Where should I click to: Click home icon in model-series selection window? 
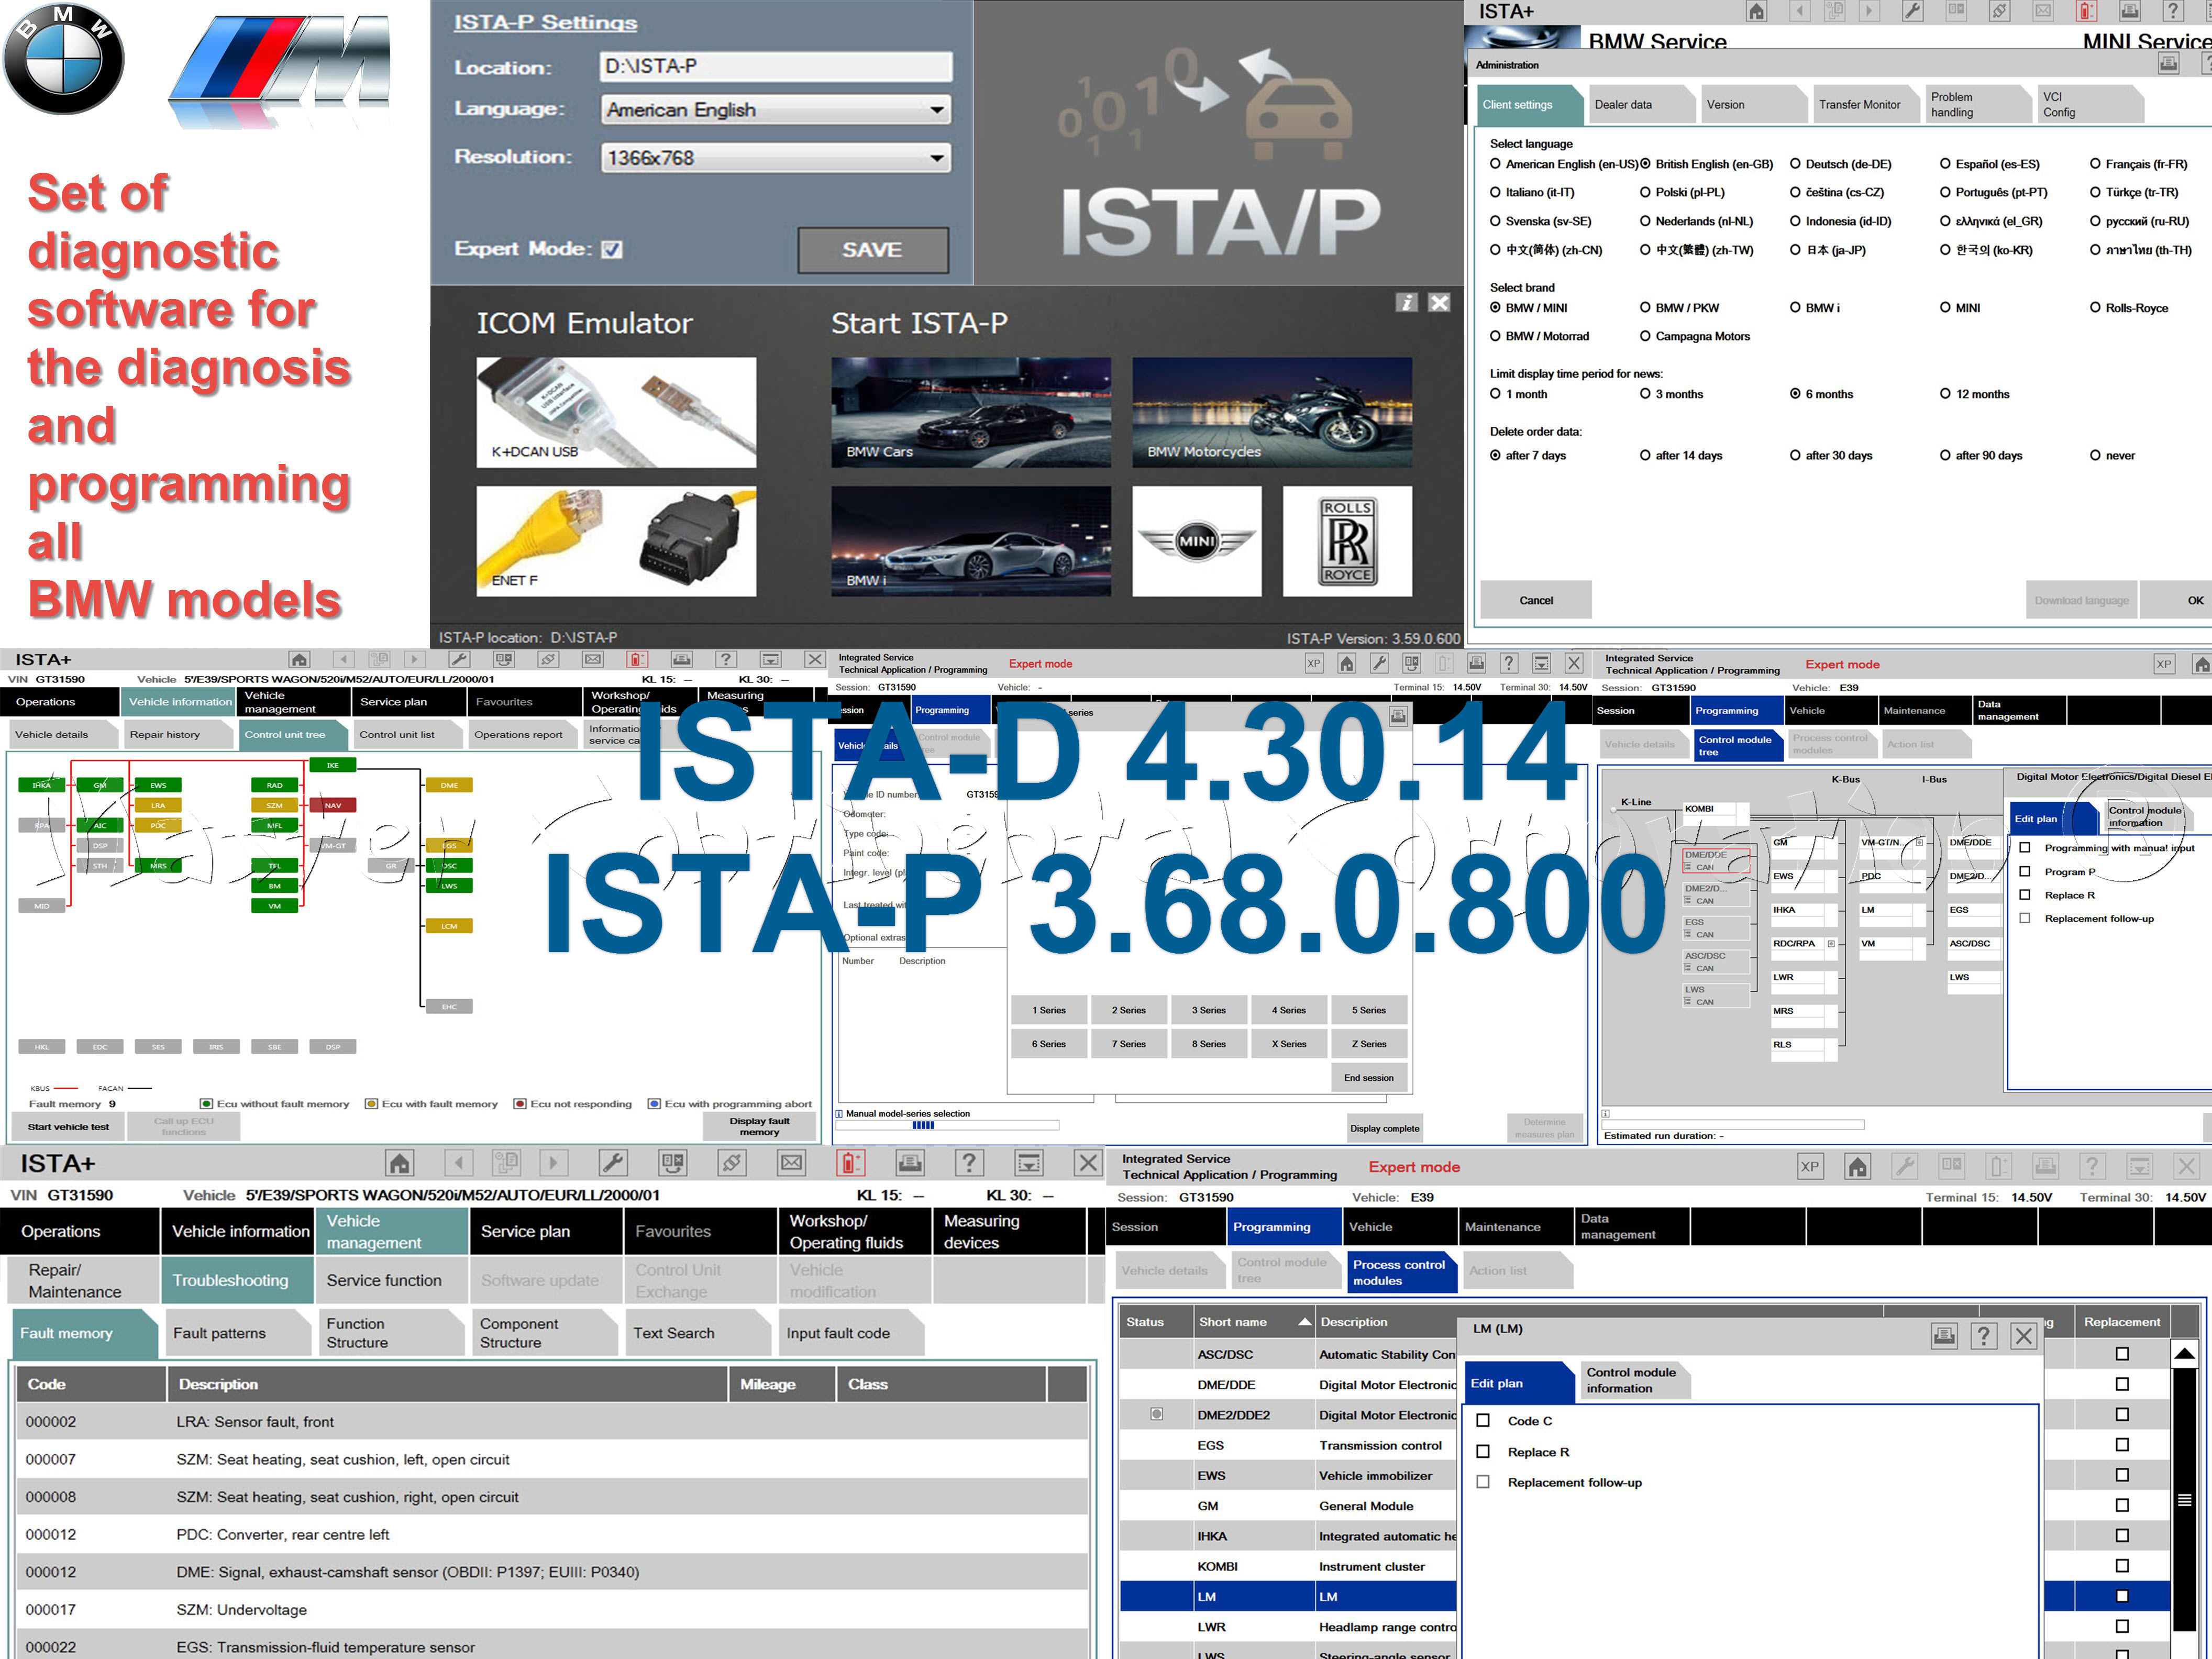pyautogui.click(x=1346, y=663)
